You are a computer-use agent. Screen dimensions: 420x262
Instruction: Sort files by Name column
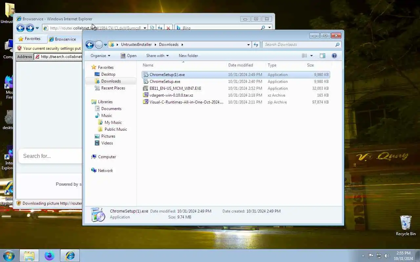tap(183, 65)
